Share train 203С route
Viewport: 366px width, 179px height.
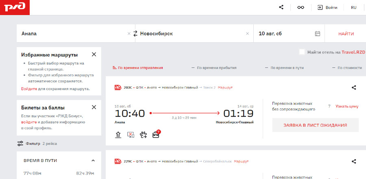[x=354, y=87]
